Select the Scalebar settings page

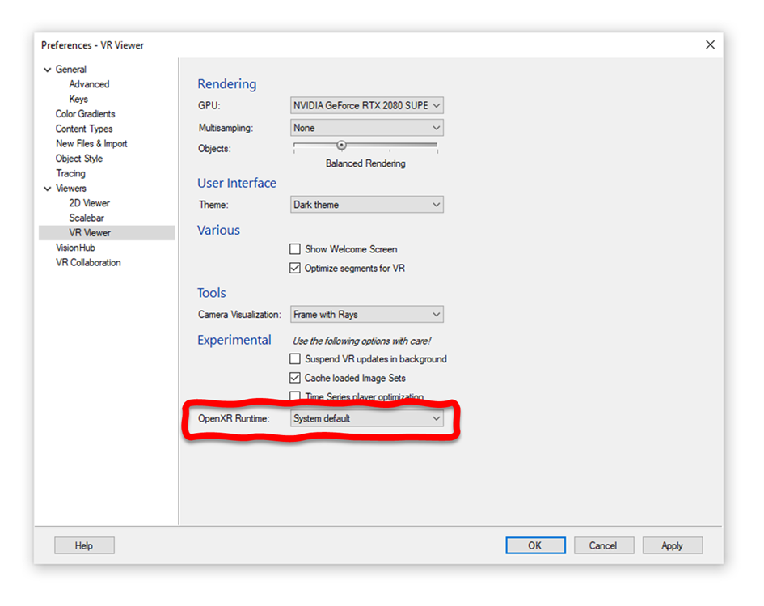(86, 218)
